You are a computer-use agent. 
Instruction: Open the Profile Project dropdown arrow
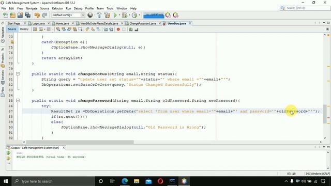[x=139, y=15]
